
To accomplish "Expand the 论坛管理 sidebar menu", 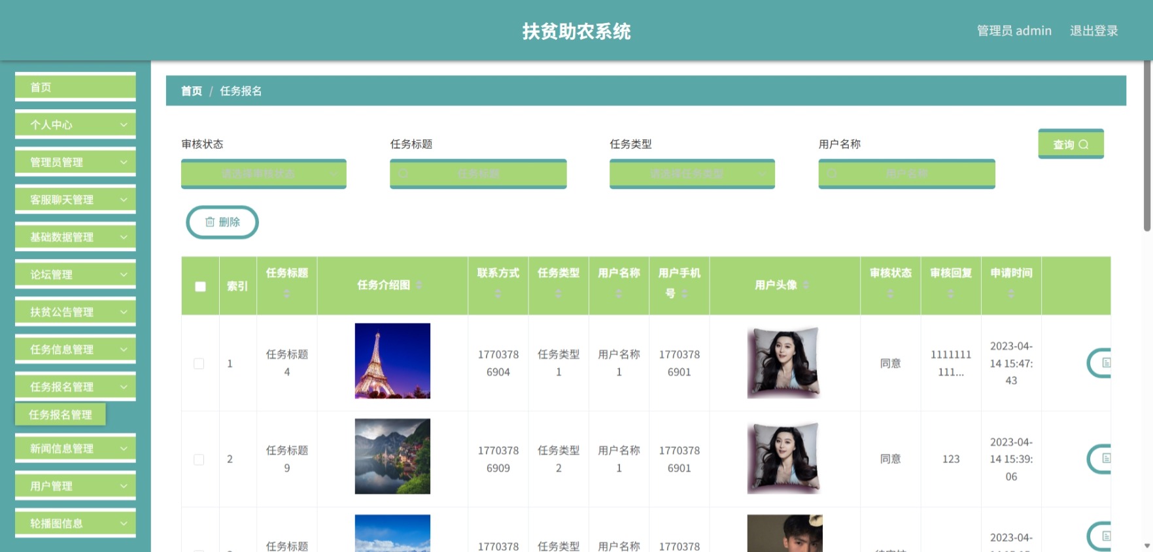I will (x=75, y=274).
